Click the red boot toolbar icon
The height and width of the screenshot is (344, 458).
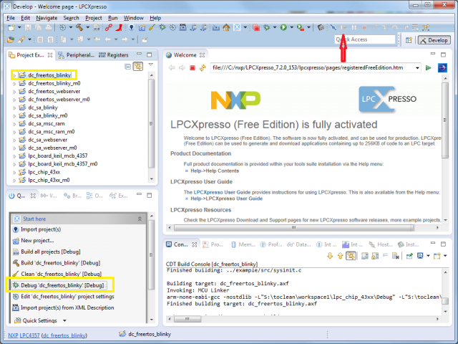tap(118, 27)
